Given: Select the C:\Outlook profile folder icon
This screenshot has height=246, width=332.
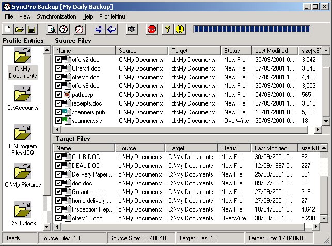Looking at the screenshot, I should coord(23,209).
